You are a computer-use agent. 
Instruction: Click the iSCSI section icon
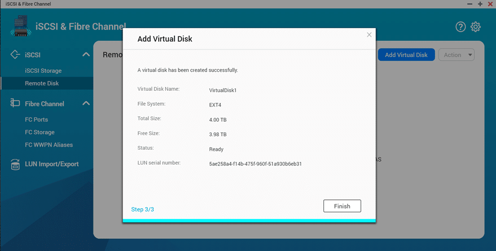coord(15,54)
